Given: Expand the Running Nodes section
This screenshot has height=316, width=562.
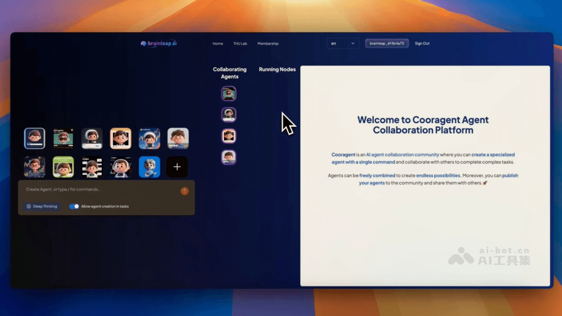Looking at the screenshot, I should 277,69.
